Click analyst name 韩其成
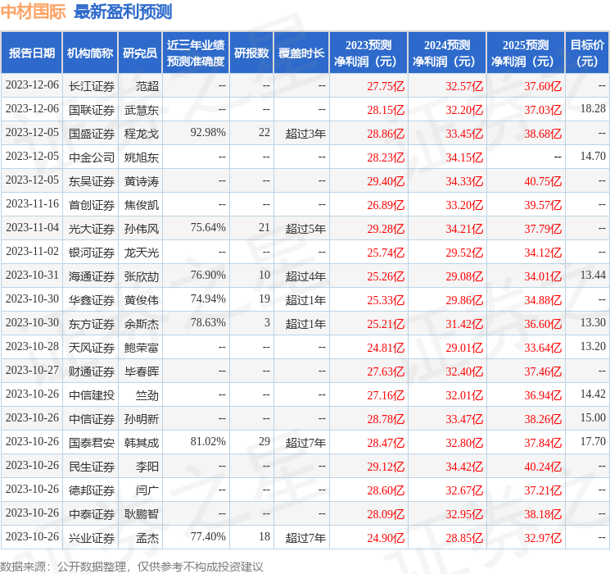This screenshot has width=610, height=574. coord(142,443)
